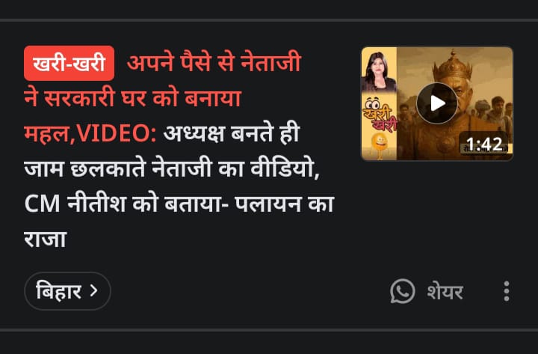Open the three-dot more options menu
The image size is (538, 354).
507,291
